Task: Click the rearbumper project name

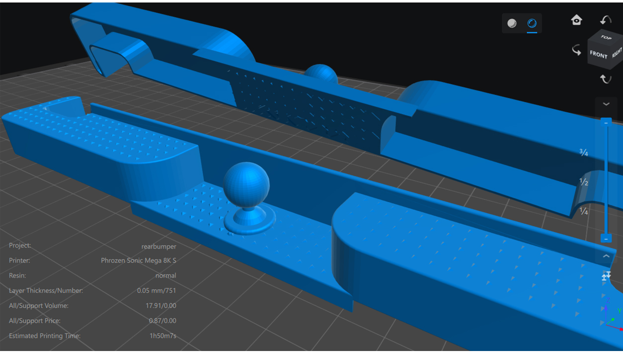Action: 158,246
